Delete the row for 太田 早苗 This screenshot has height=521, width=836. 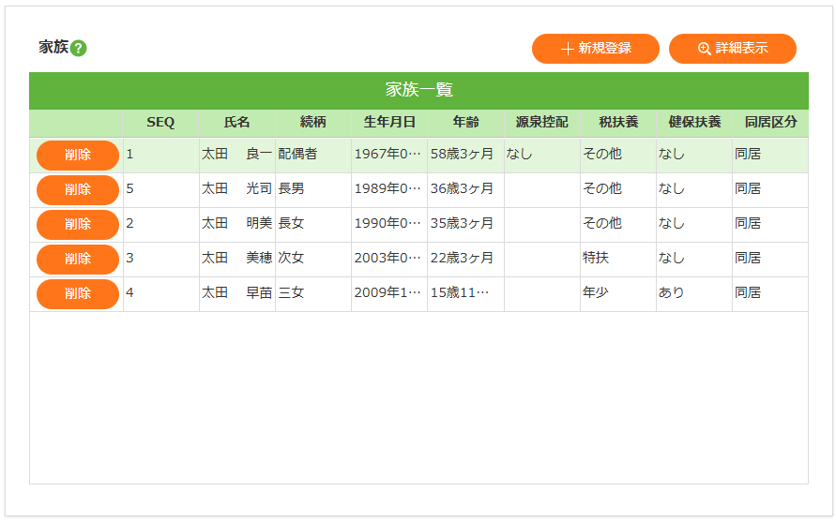click(78, 293)
